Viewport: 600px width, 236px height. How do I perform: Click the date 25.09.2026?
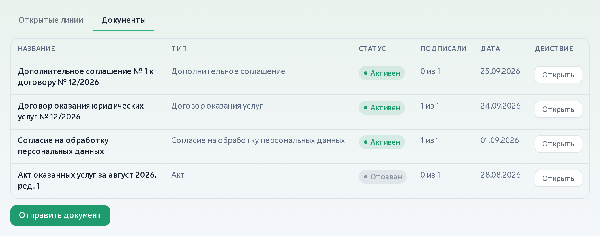(x=500, y=71)
